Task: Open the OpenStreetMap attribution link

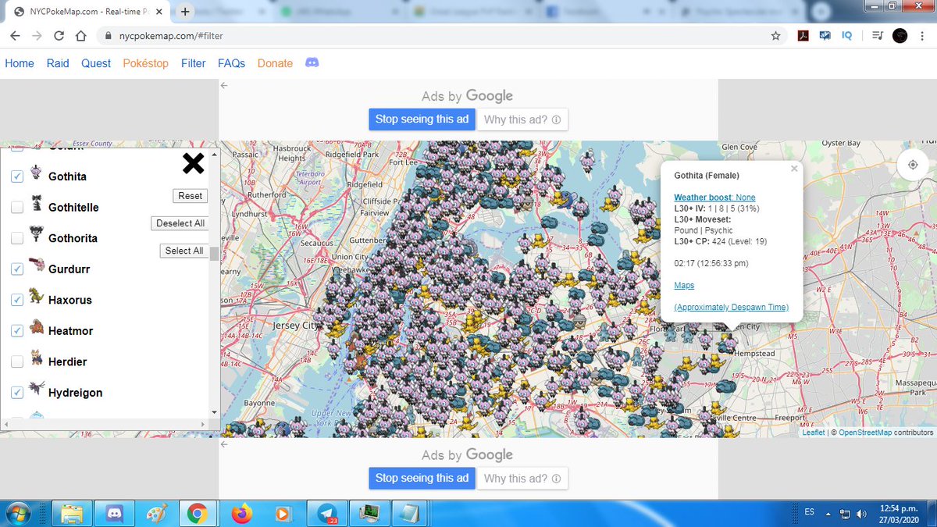Action: coord(865,432)
